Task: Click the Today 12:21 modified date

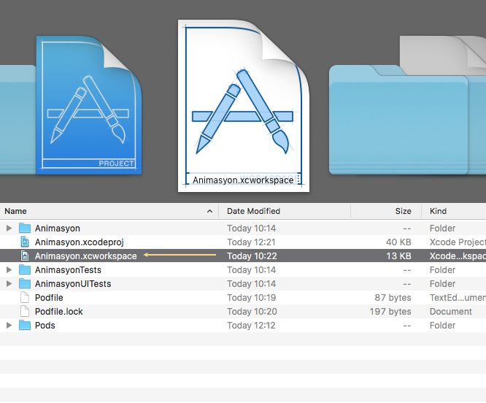Action: click(251, 242)
